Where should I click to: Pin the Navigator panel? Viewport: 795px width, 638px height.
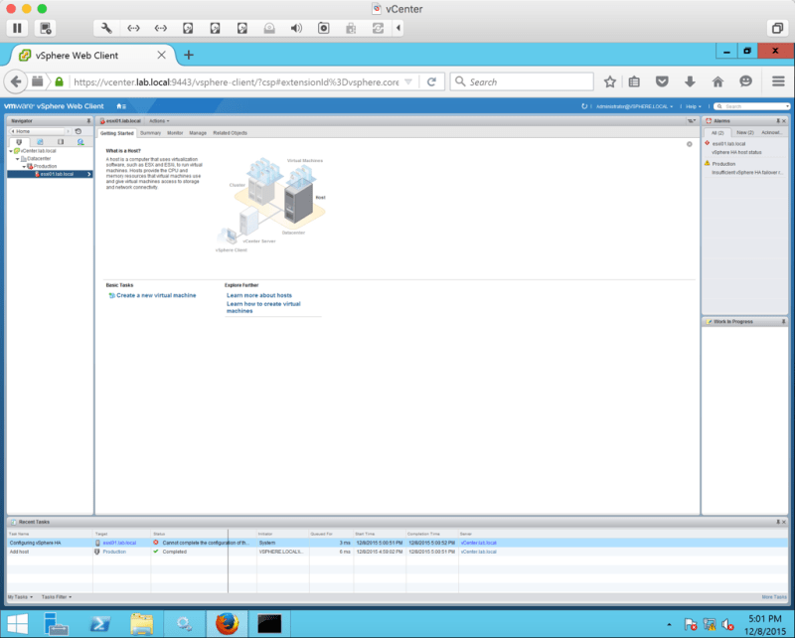[88, 120]
